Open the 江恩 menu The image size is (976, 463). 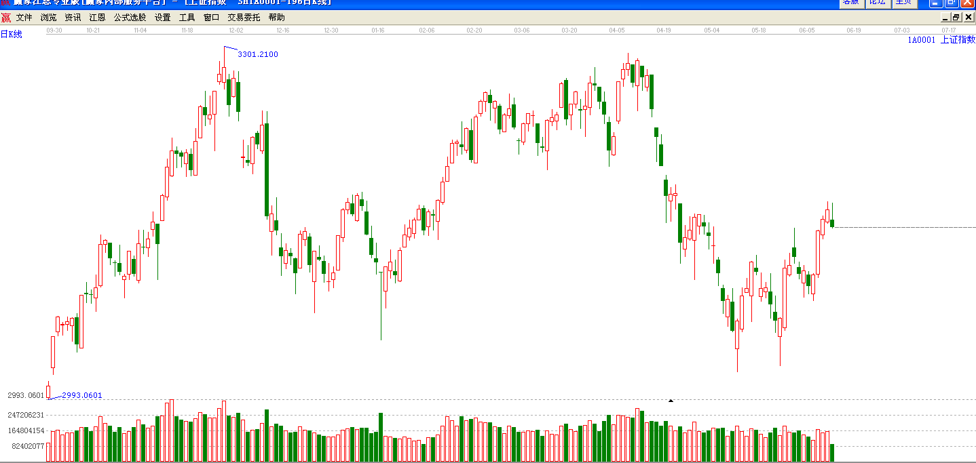click(x=97, y=18)
